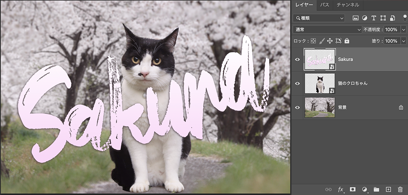
Task: Click the Sakura layer name
Action: click(345, 60)
